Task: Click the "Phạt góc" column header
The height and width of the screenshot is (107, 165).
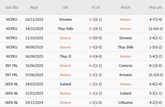Action: 156,7
